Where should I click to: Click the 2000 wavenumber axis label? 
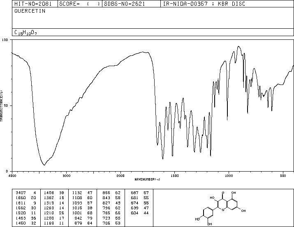pos(120,176)
